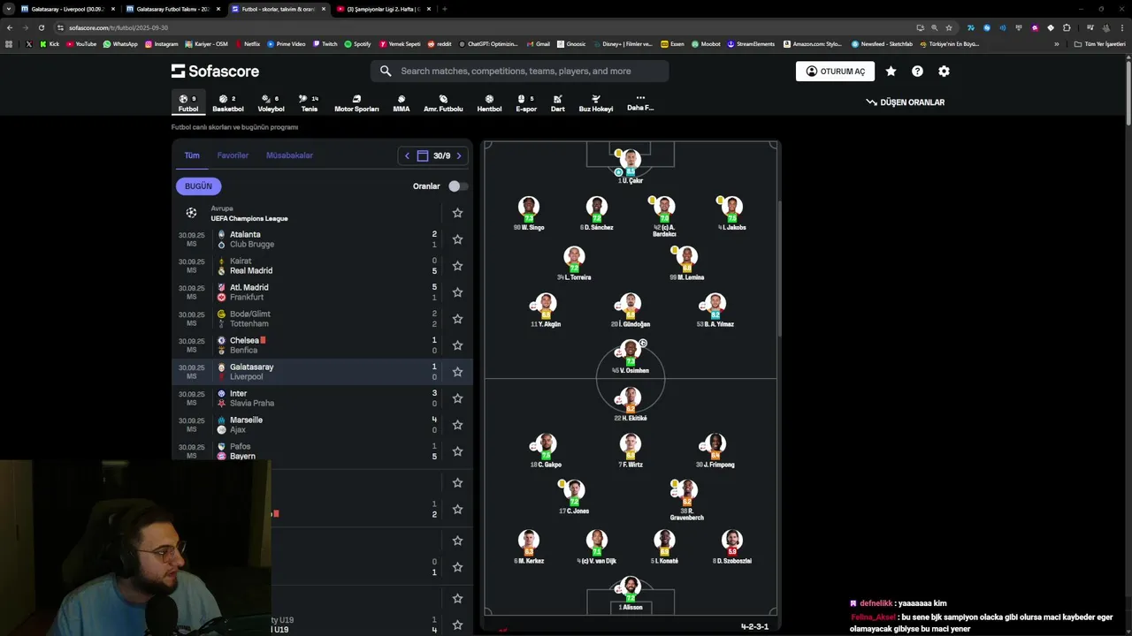Select goalkeeper Alisson on pitch
1132x636 pixels.
point(631,594)
